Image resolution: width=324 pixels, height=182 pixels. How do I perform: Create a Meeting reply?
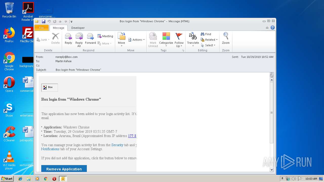coord(105,36)
